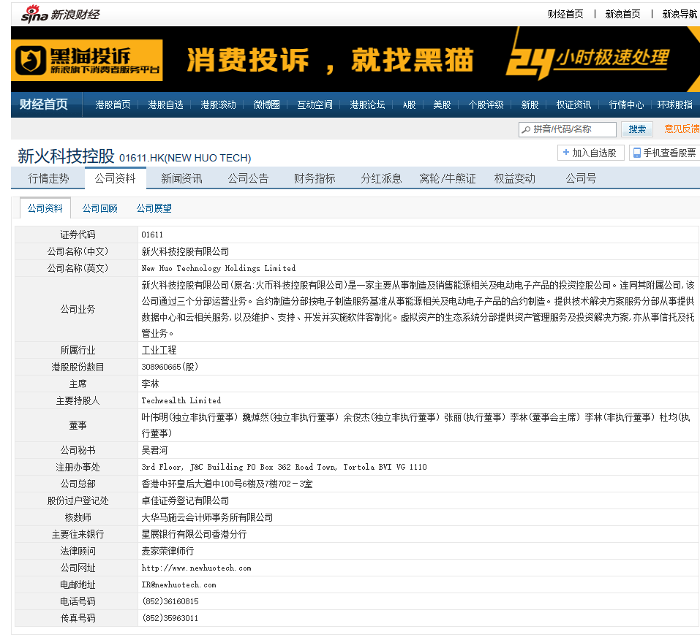The height and width of the screenshot is (640, 700).
Task: Open 个股评级 navigation item
Action: click(486, 104)
